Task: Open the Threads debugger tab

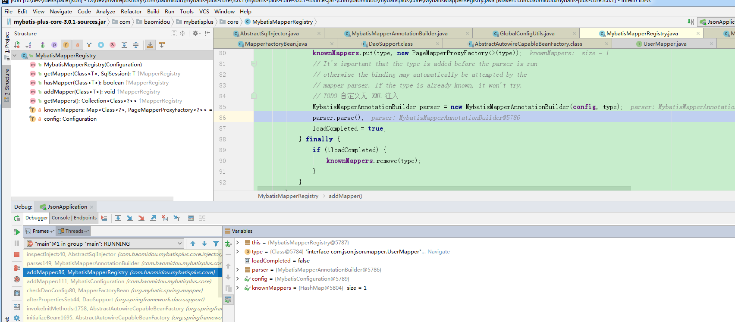Action: pyautogui.click(x=74, y=231)
